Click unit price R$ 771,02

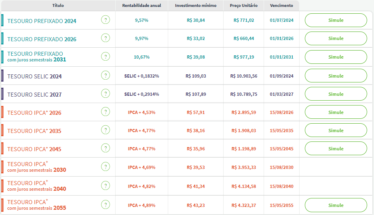(x=244, y=20)
